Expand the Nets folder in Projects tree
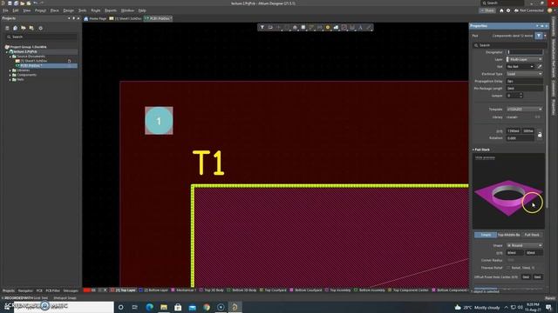The width and height of the screenshot is (558, 313). pyautogui.click(x=10, y=79)
